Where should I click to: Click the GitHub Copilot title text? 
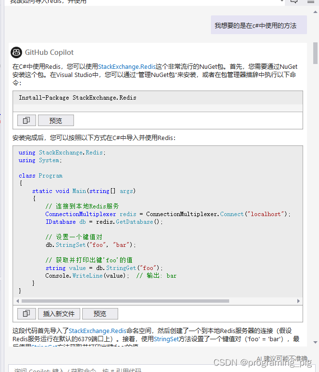pyautogui.click(x=49, y=52)
